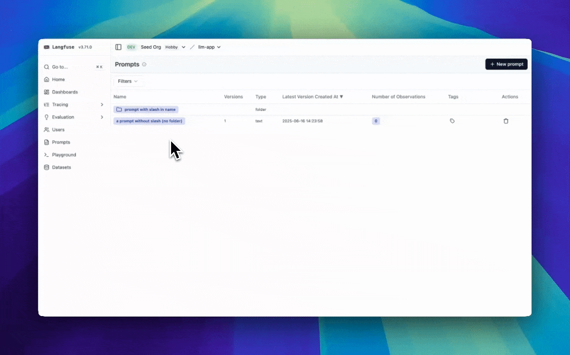
Task: Open 'a prompt without slash (no folder)'
Action: coord(149,121)
